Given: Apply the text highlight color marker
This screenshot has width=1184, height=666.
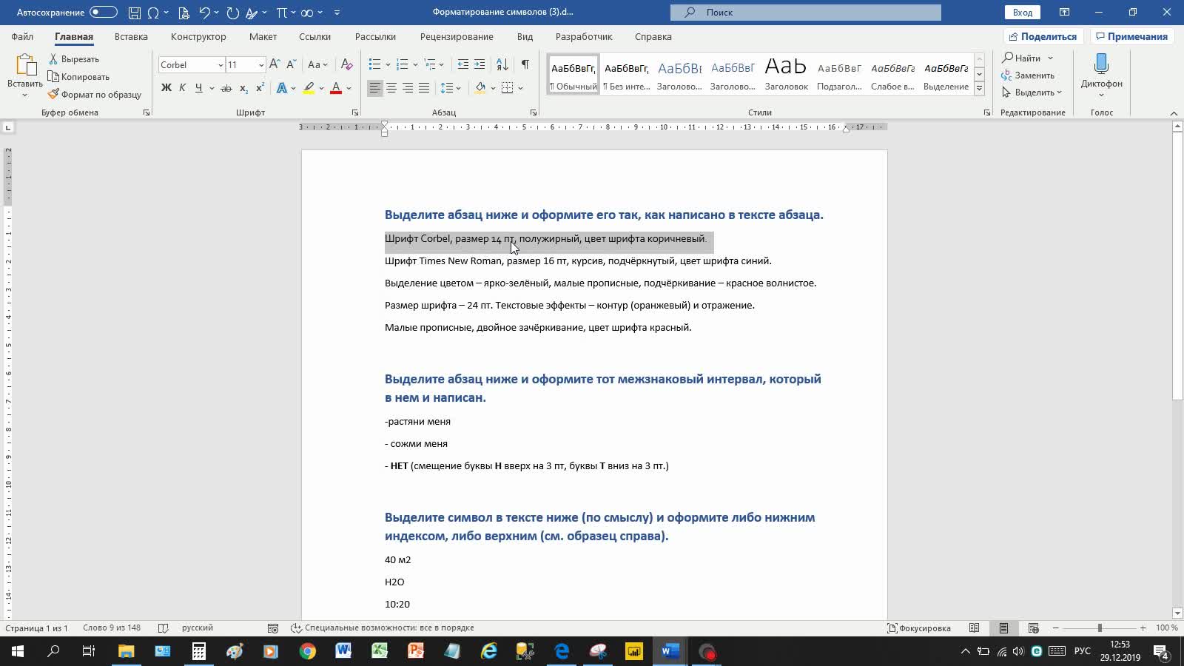Looking at the screenshot, I should 309,88.
